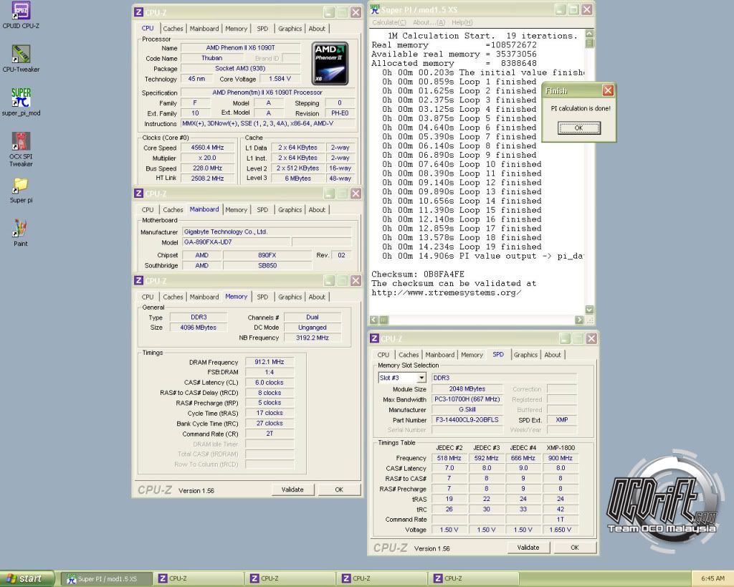Close the Finish dialog box
Image resolution: width=734 pixels, height=587 pixels.
click(x=608, y=91)
